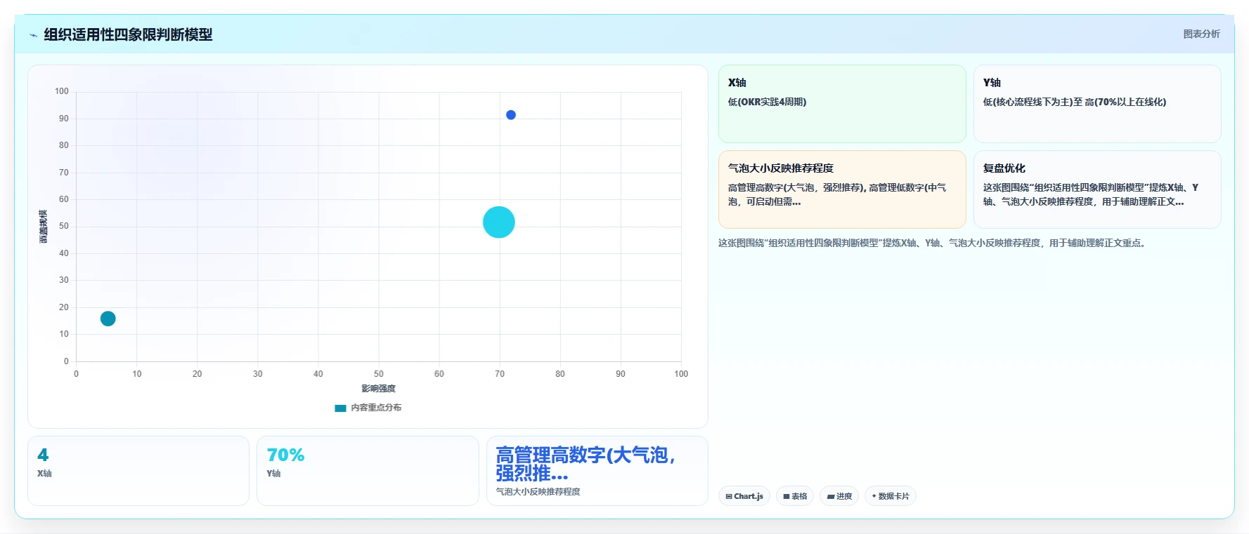Choose the 数据卡片 tag
Image resolution: width=1249 pixels, height=534 pixels.
[x=891, y=496]
